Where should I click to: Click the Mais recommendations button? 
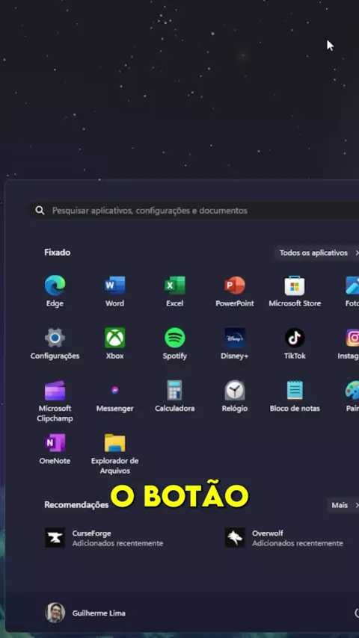(343, 505)
